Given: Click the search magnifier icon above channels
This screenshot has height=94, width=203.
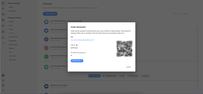Looking at the screenshot, I should [175, 14].
